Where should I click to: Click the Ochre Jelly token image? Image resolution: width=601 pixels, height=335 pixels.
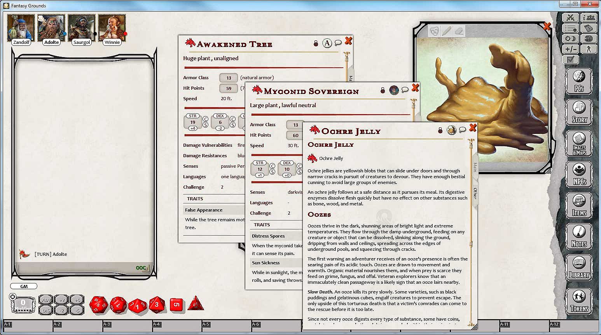point(451,130)
